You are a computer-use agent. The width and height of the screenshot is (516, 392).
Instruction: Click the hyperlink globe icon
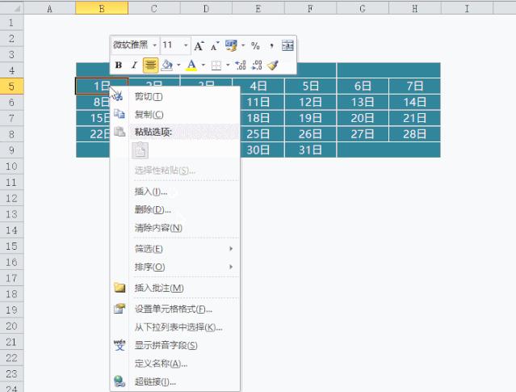[x=120, y=381]
